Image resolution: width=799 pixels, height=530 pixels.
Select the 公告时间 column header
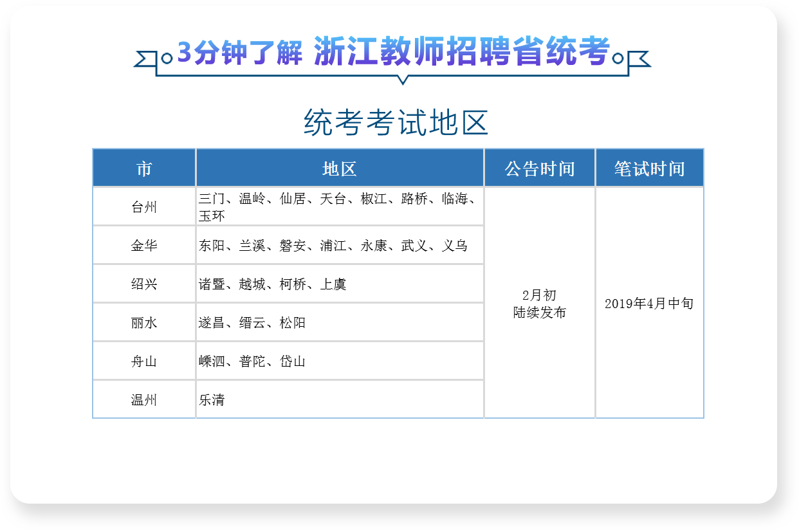[540, 169]
